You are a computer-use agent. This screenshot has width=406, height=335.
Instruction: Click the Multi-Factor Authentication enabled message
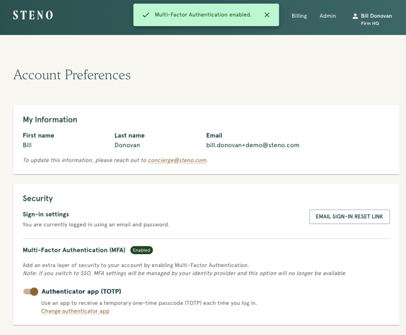pos(203,15)
